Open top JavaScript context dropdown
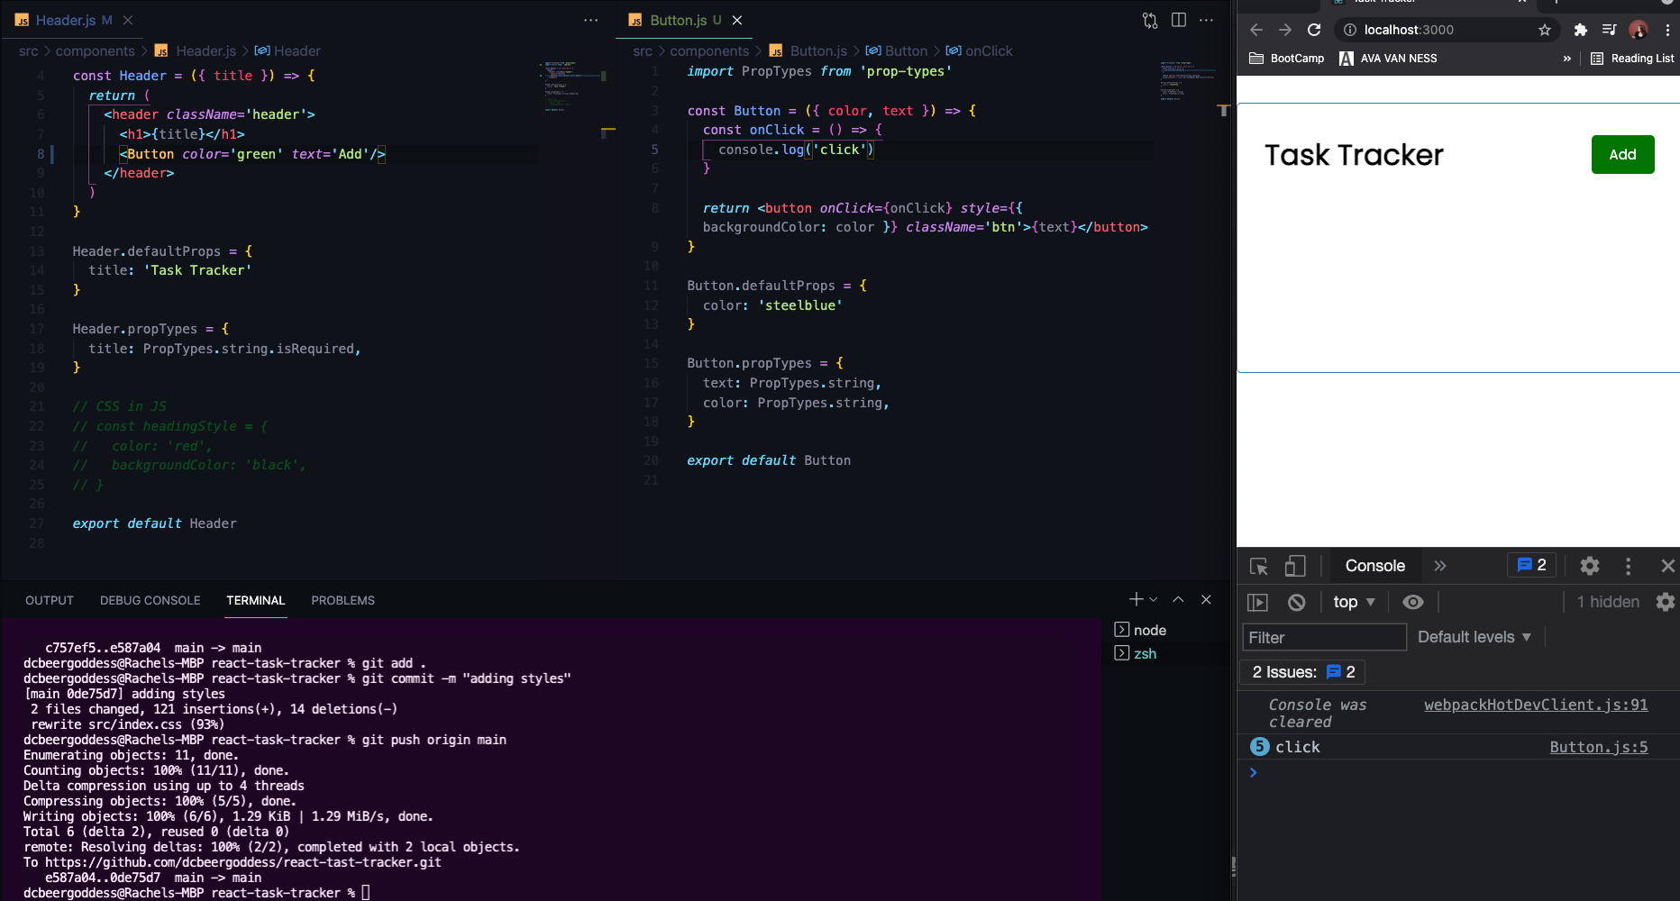 [x=1354, y=602]
